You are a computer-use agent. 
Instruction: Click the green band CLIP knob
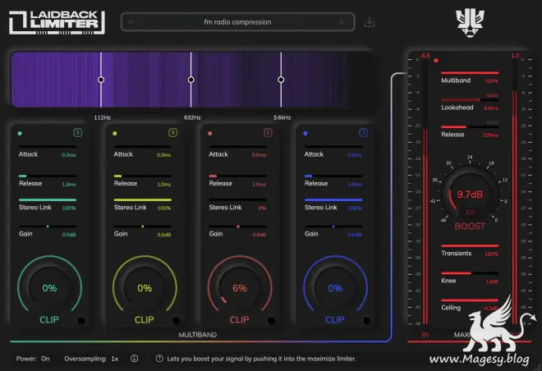pyautogui.click(x=49, y=287)
